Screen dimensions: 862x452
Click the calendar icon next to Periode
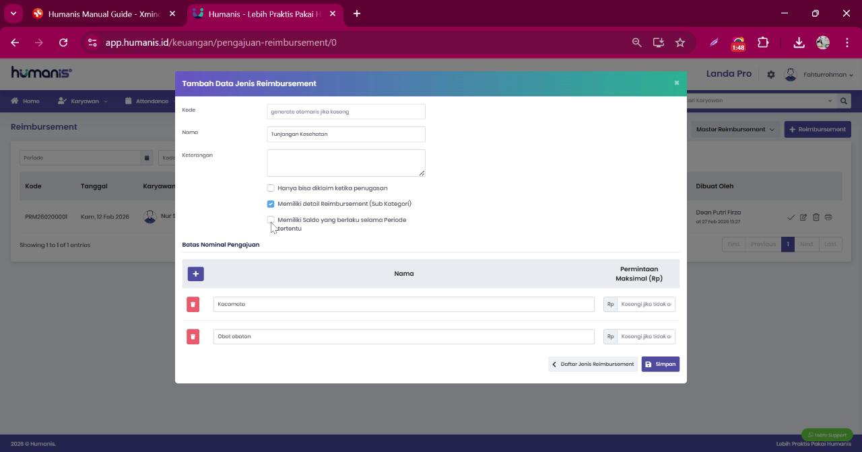click(x=147, y=158)
